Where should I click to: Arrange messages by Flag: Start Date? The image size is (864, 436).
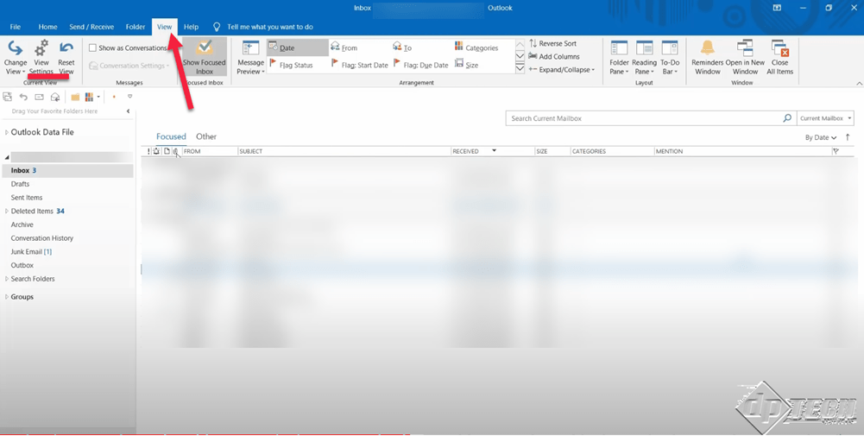click(x=360, y=65)
